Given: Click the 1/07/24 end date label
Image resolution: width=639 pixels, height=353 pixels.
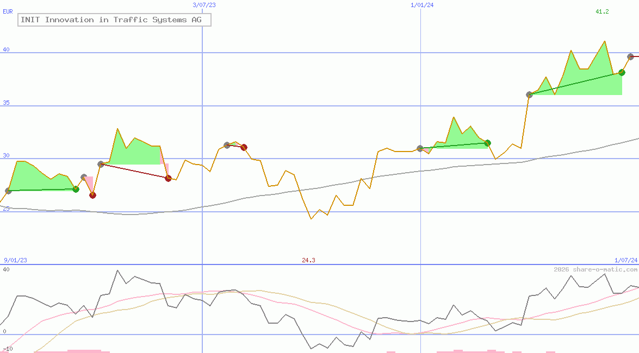Looking at the screenshot, I should pyautogui.click(x=625, y=260).
